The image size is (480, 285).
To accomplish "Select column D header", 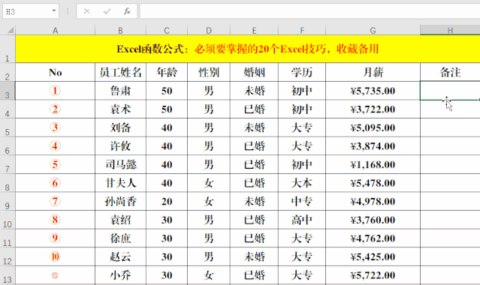I will pyautogui.click(x=209, y=30).
